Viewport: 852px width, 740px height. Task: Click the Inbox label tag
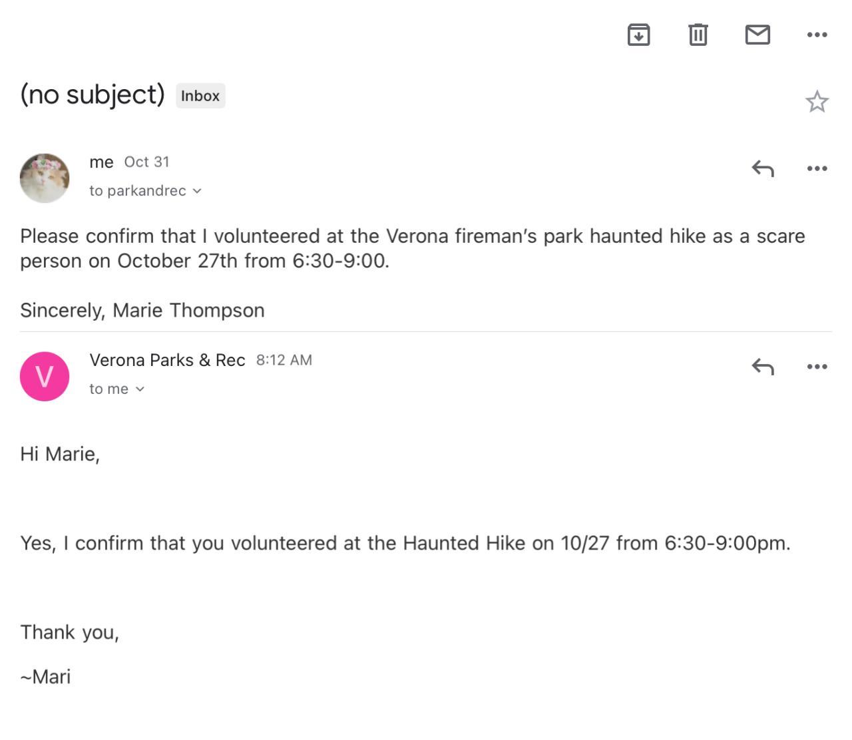point(200,96)
